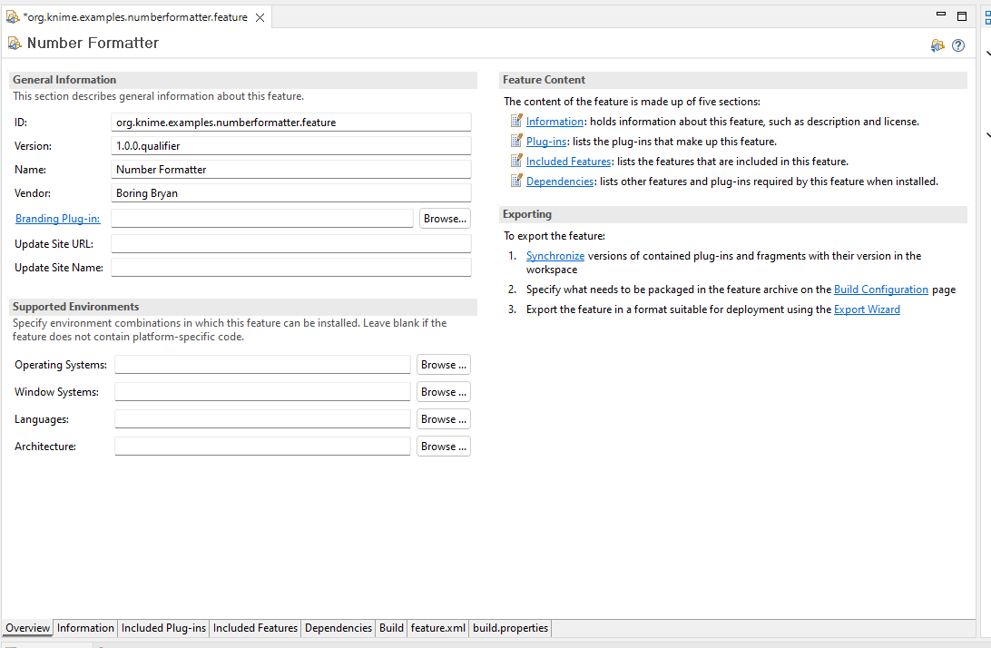991x648 pixels.
Task: Browse Window Systems
Action: 444,392
